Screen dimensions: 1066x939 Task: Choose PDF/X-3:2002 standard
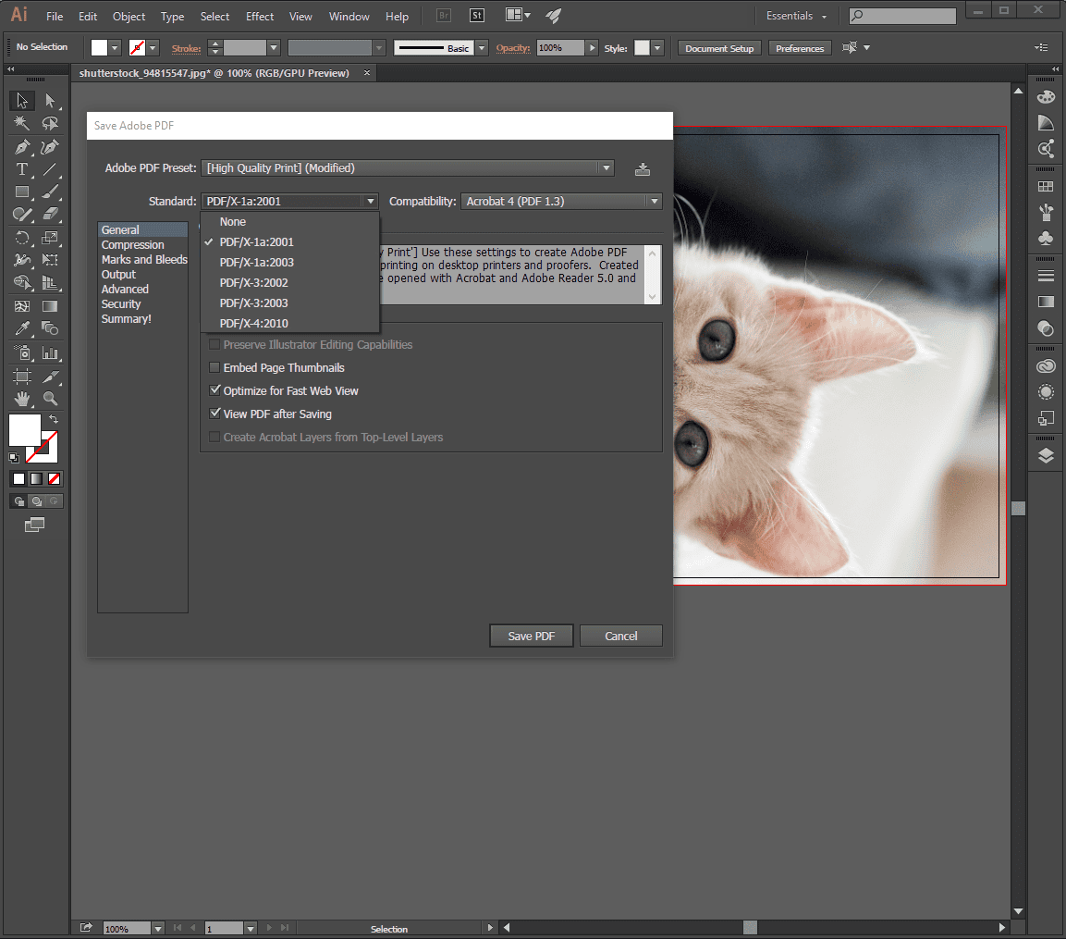coord(253,283)
